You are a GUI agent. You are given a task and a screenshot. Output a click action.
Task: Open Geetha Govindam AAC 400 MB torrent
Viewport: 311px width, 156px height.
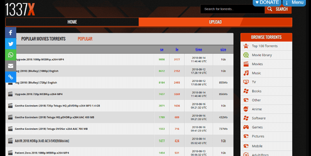pos(54,117)
